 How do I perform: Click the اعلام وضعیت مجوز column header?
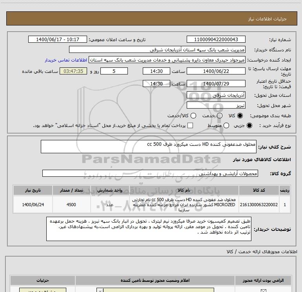click(155, 281)
